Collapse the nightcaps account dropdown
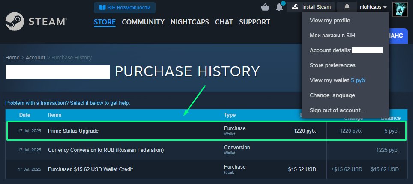 click(373, 7)
